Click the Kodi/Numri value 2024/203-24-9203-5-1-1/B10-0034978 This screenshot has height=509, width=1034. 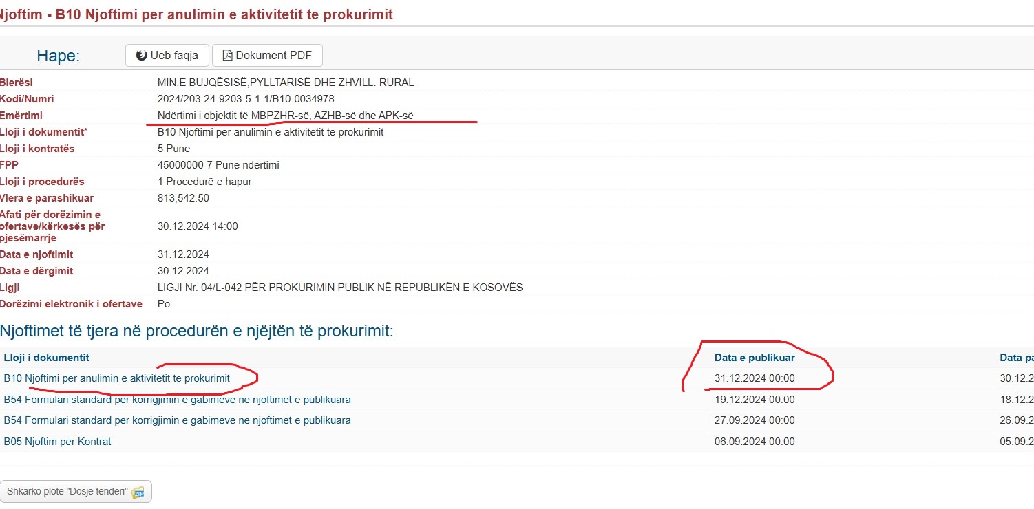[246, 99]
